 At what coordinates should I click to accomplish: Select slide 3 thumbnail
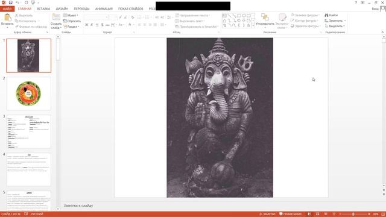28,131
